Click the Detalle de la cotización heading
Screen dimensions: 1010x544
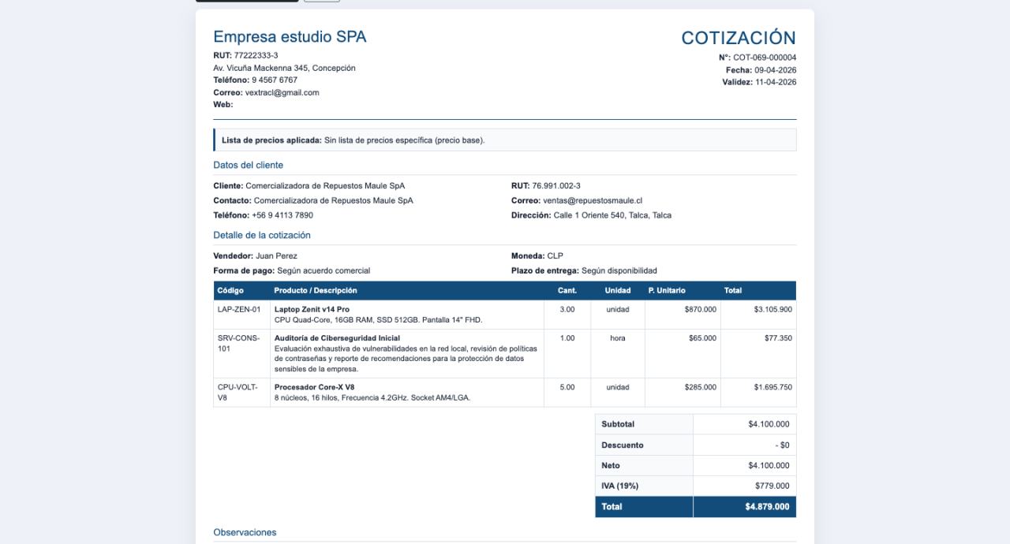(262, 235)
